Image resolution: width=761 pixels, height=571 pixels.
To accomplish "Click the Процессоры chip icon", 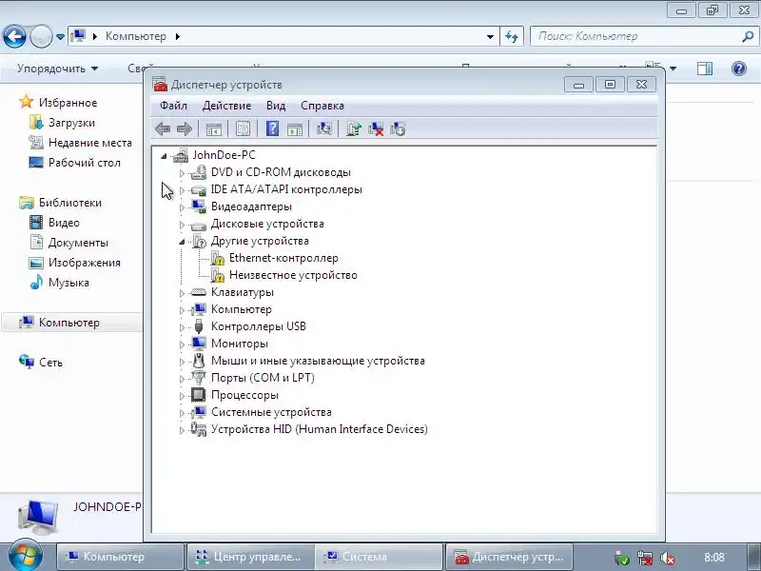I will click(x=198, y=395).
